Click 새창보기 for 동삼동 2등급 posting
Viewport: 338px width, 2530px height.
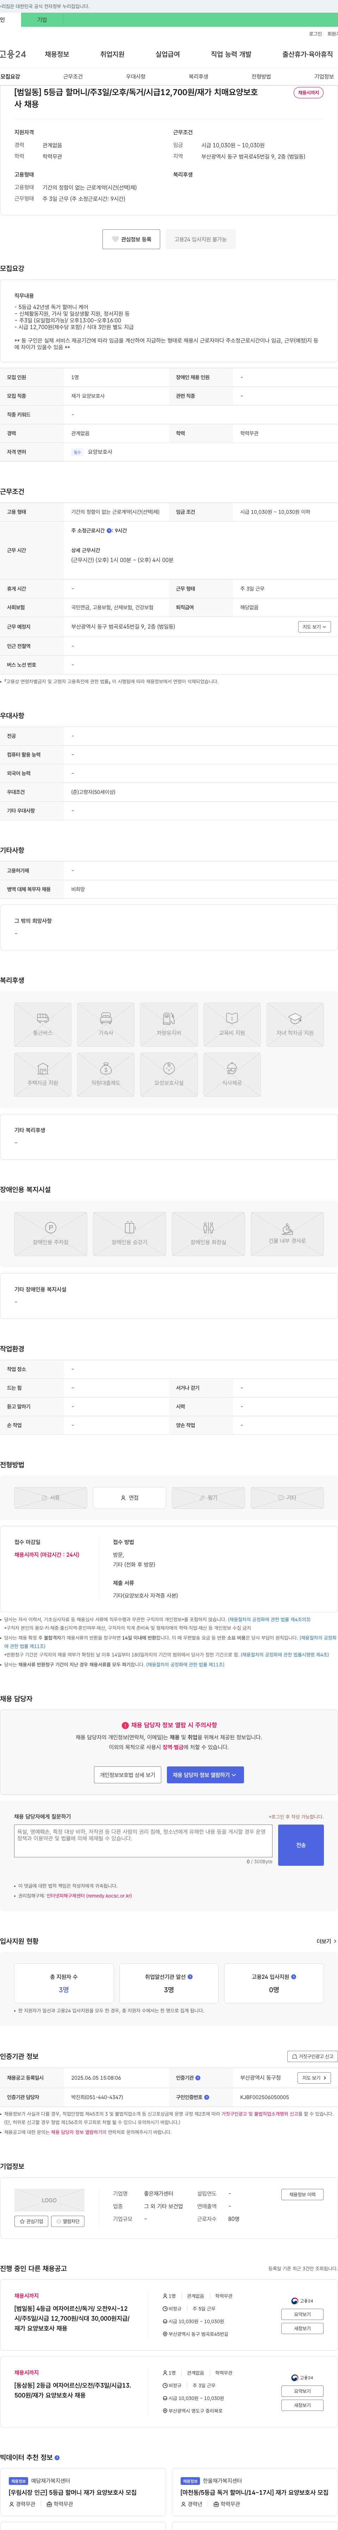tap(303, 2405)
